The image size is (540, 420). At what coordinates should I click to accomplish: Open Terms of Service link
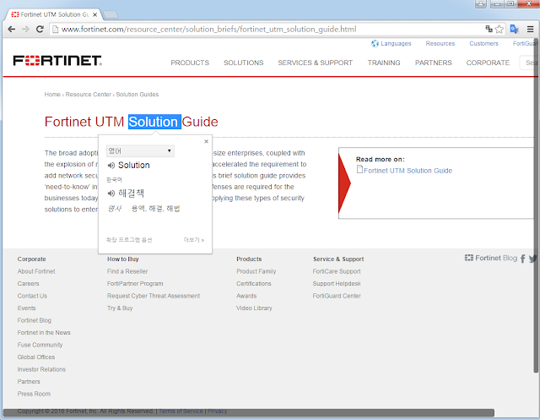click(x=181, y=411)
